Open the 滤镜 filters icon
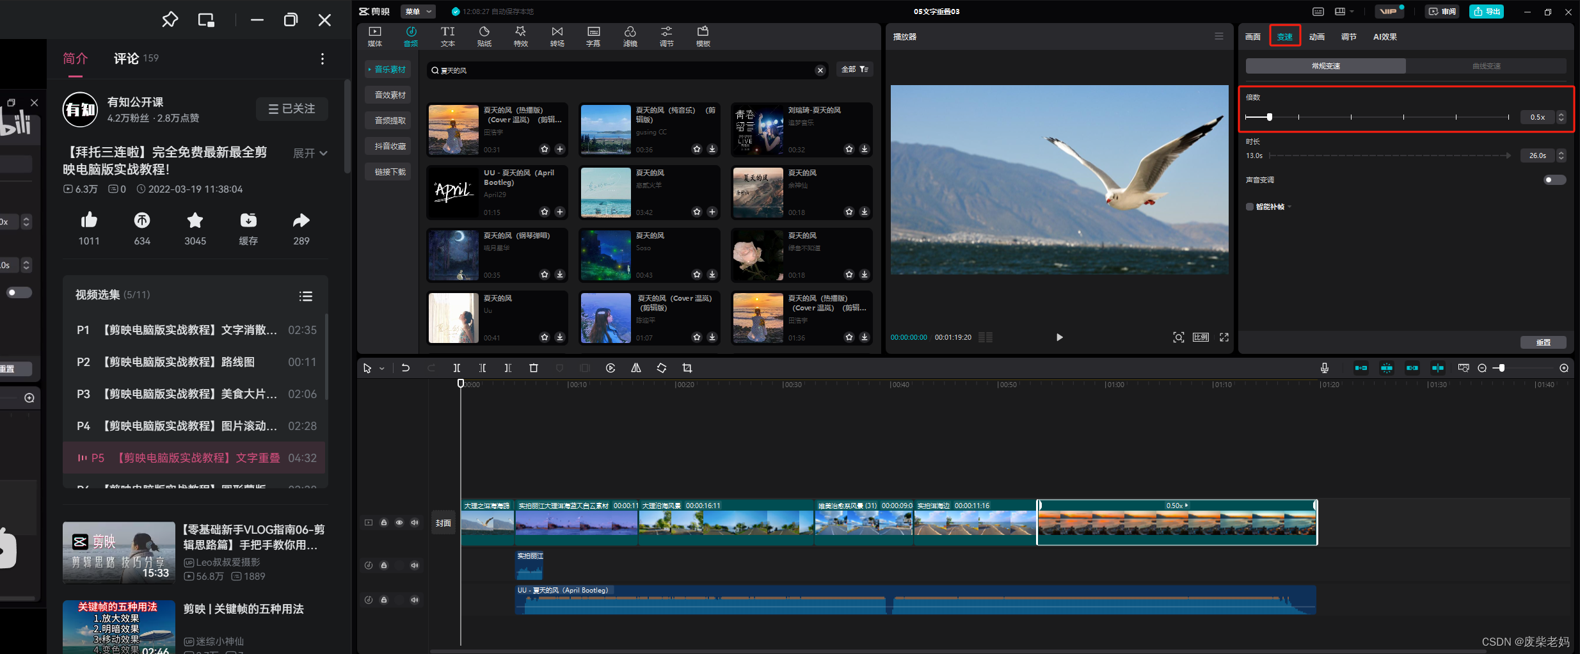The height and width of the screenshot is (654, 1580). [x=630, y=36]
